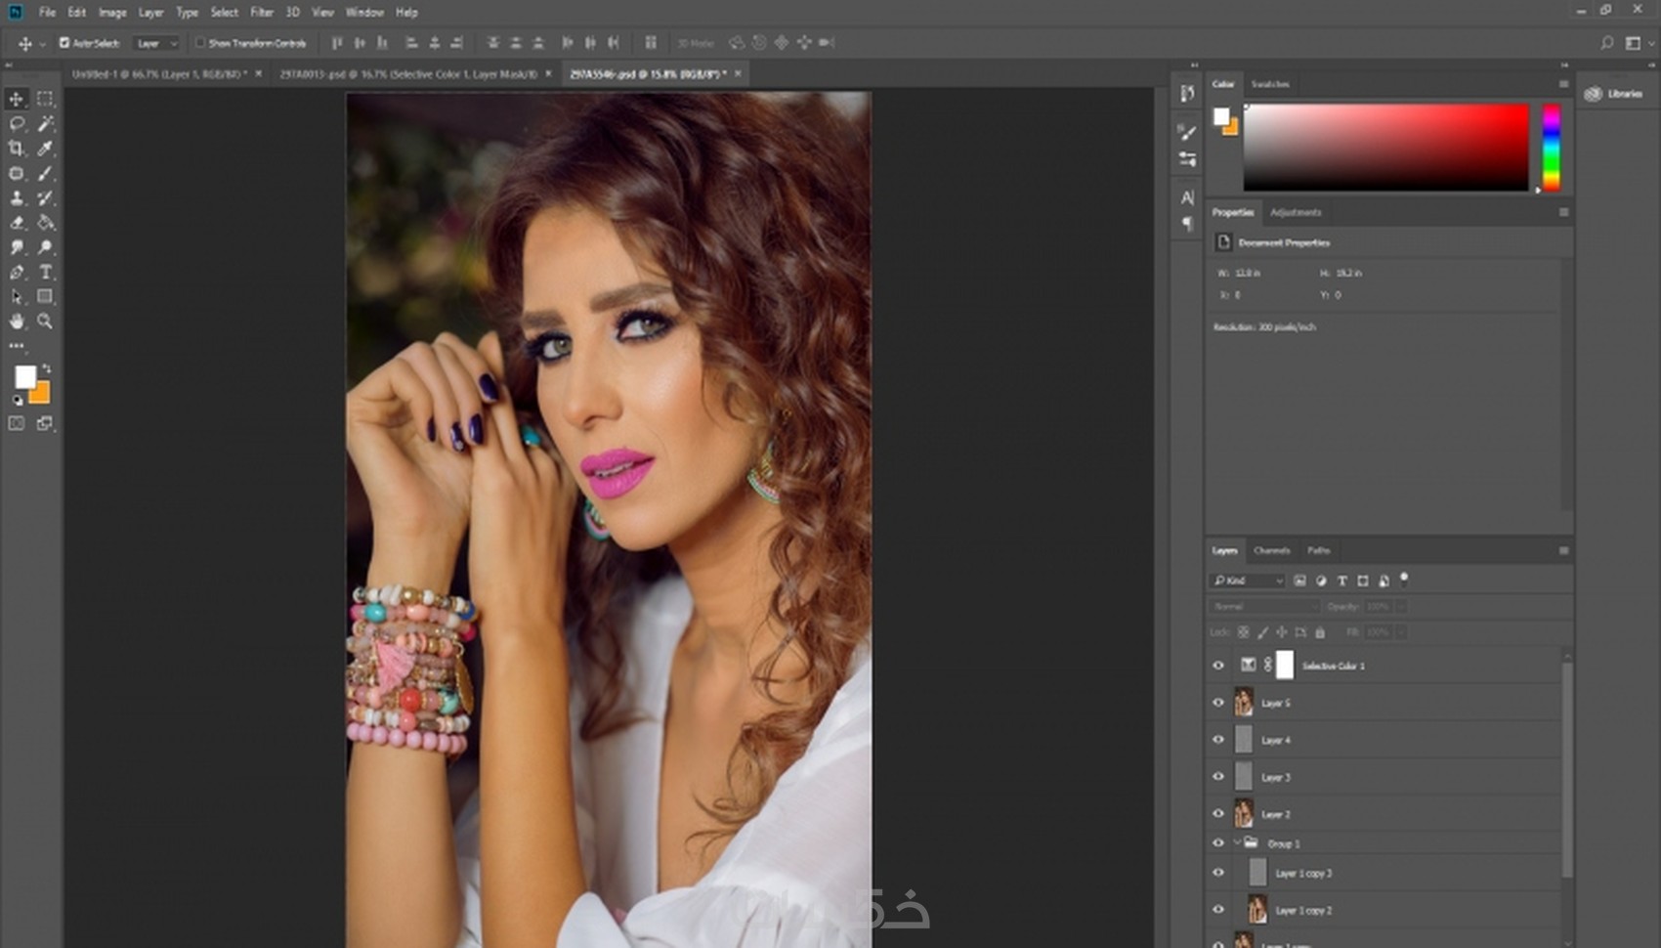Select the Dodge tool
The width and height of the screenshot is (1661, 948).
click(45, 247)
